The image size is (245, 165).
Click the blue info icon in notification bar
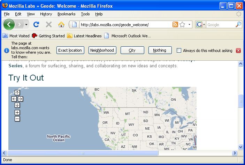7,51
